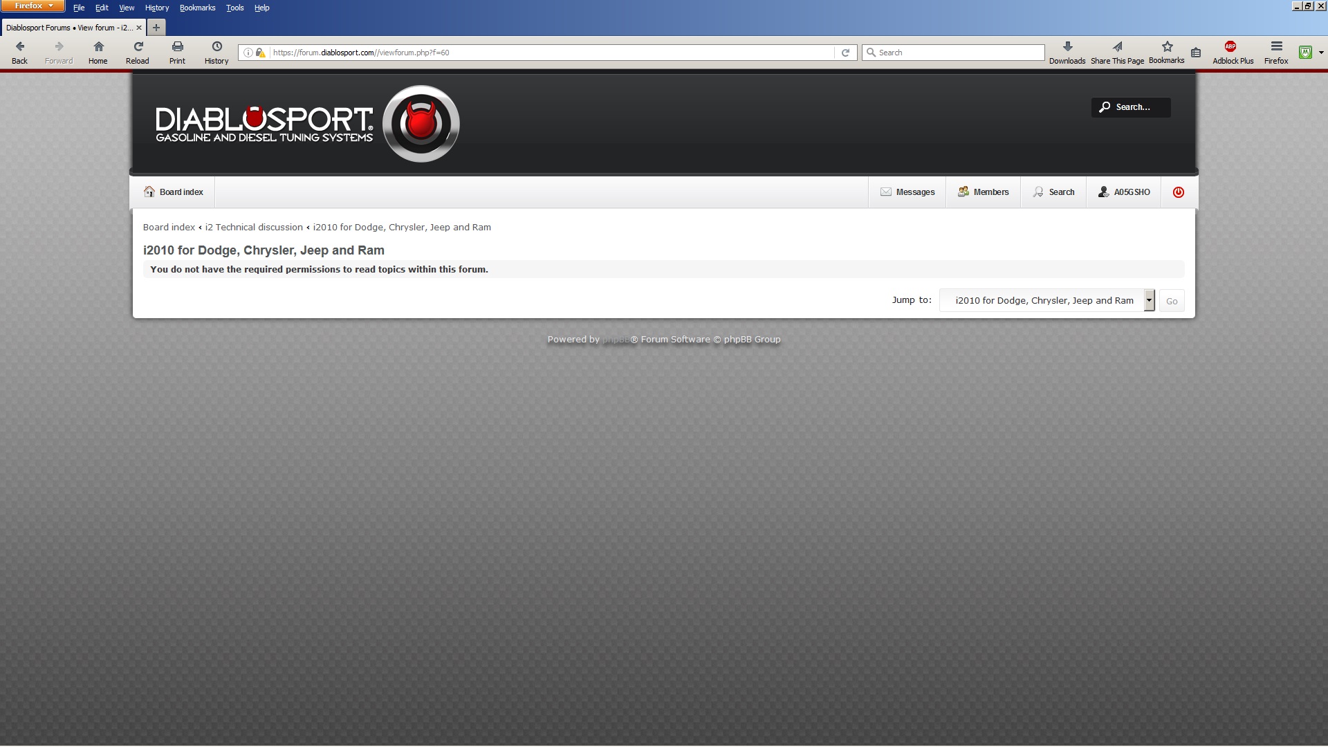Open the A05GSHO user profile
This screenshot has width=1328, height=747.
1124,192
